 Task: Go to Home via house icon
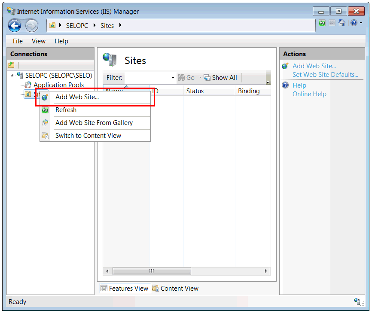342,23
